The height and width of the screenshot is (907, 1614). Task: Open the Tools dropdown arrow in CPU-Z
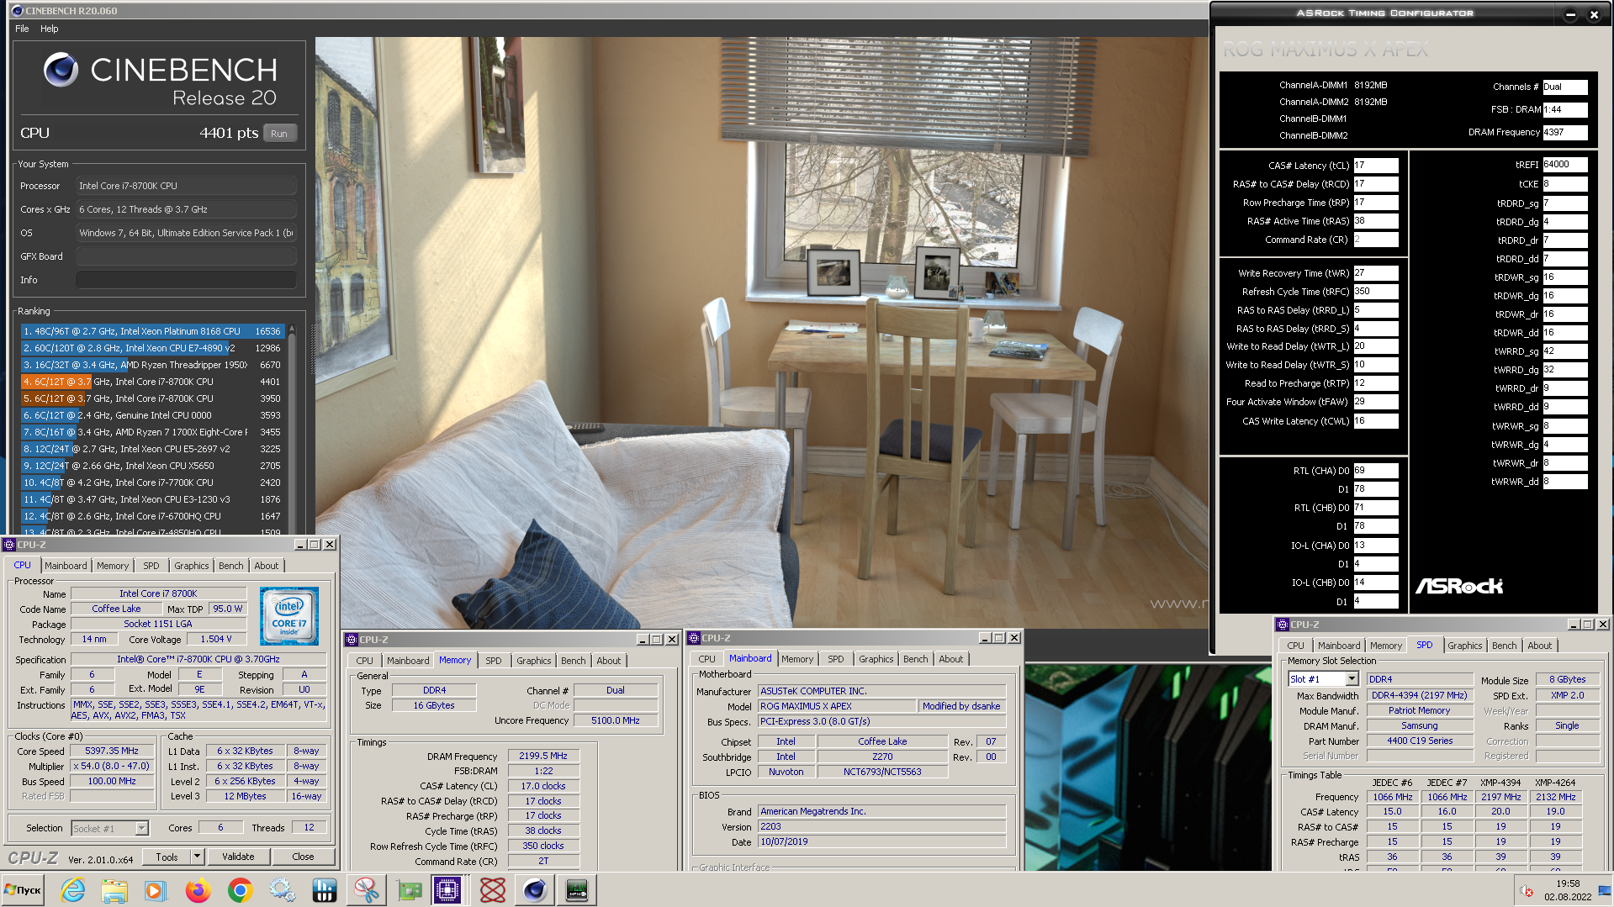pos(198,857)
